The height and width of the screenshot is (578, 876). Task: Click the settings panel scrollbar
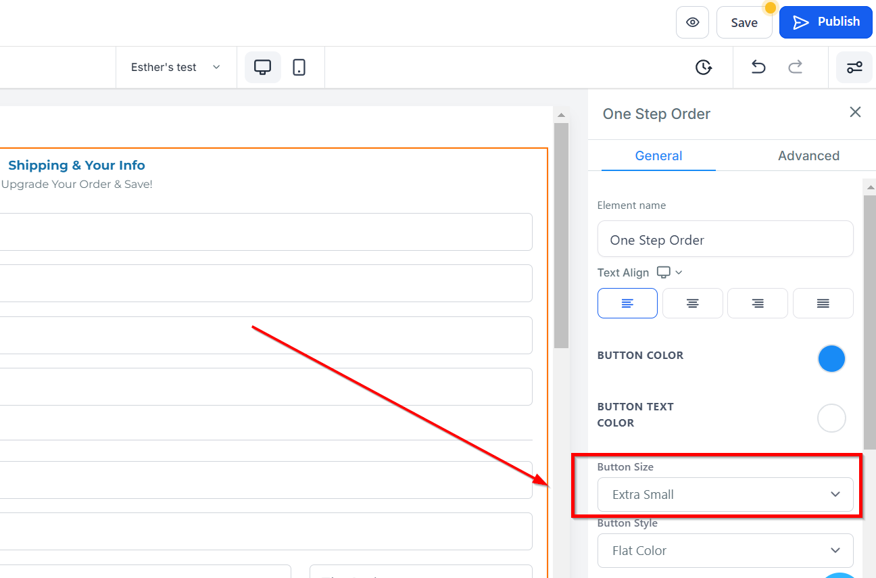coord(870,322)
